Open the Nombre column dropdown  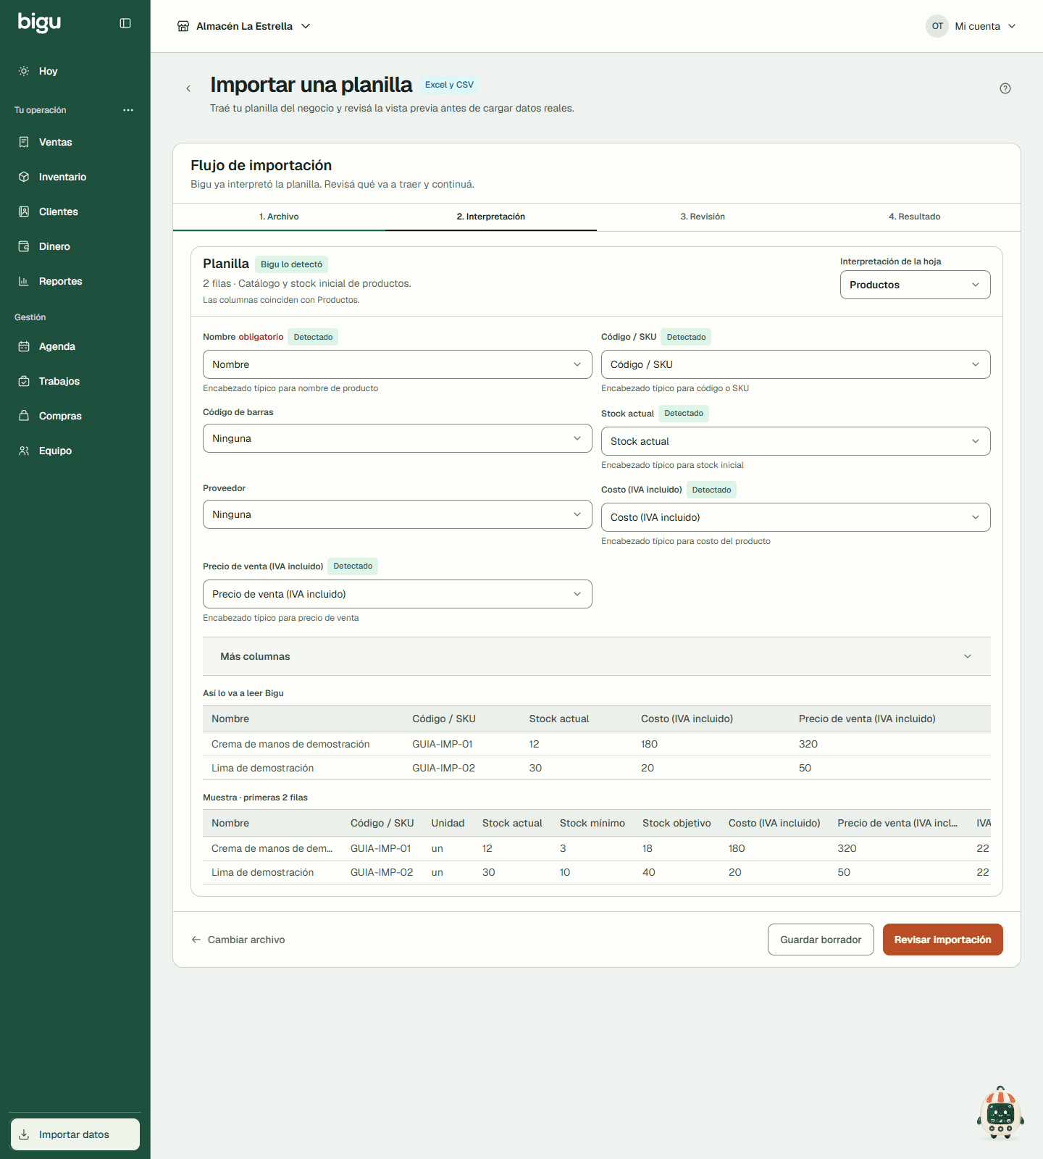(398, 364)
